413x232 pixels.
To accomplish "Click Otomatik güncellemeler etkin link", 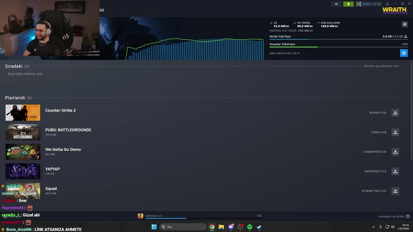I will [381, 66].
